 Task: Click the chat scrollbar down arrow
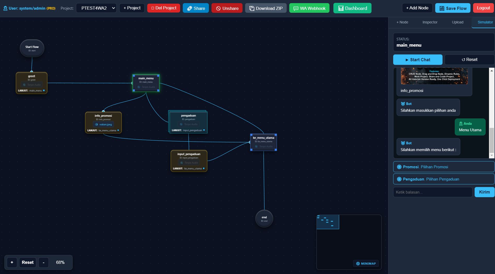(492, 155)
